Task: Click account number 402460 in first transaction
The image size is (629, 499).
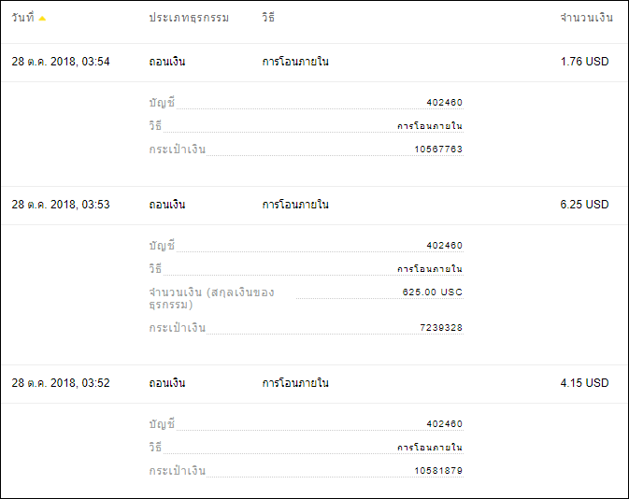Action: pos(445,103)
